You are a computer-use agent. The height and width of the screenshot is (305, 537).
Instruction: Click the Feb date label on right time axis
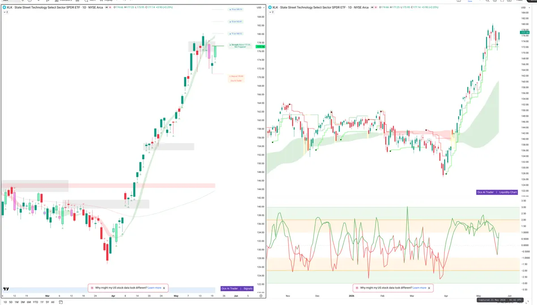pyautogui.click(x=382, y=296)
